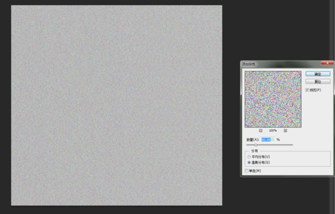Click the 数量(A) label text
335x214 pixels.
[x=253, y=140]
